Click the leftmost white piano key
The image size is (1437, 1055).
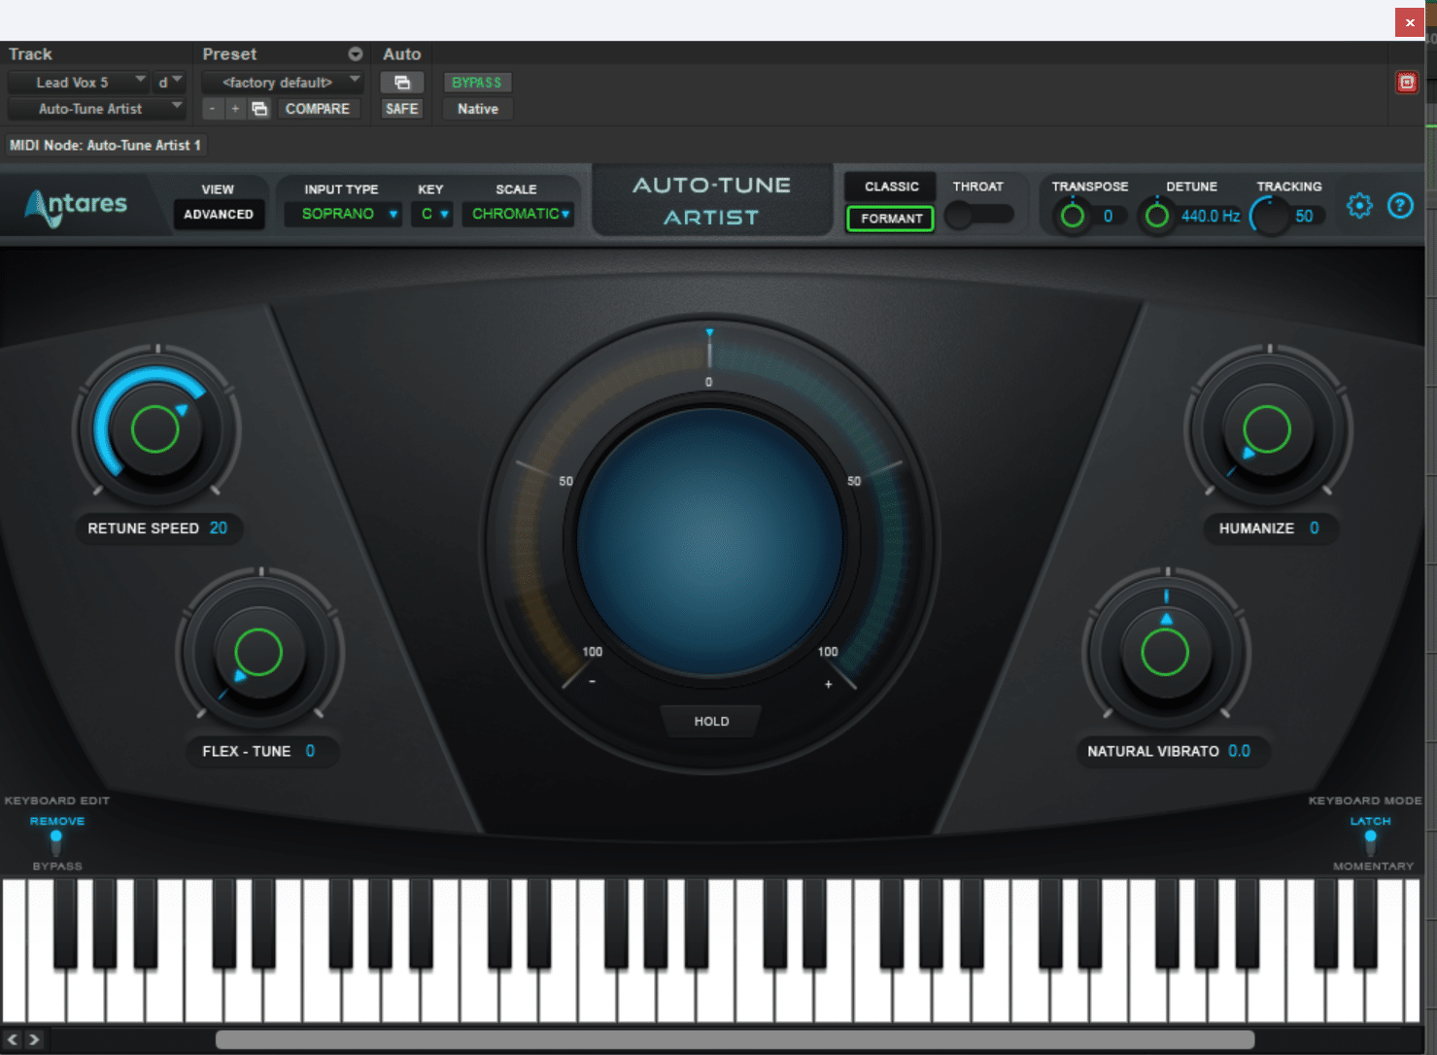pyautogui.click(x=15, y=950)
